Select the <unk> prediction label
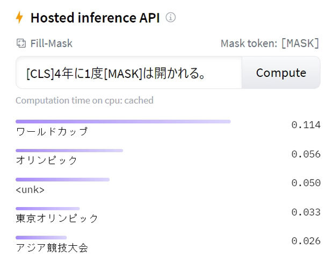 [31, 190]
